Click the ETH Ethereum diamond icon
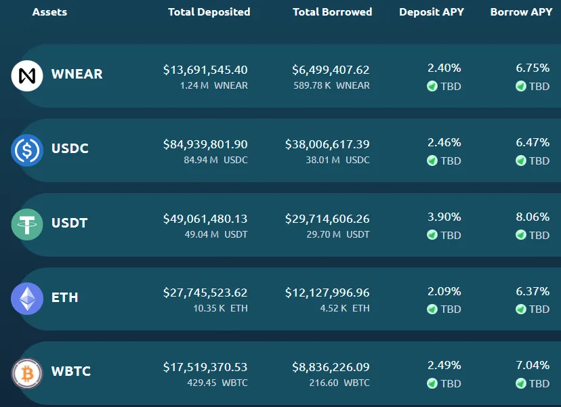This screenshot has width=561, height=407. coord(27,299)
